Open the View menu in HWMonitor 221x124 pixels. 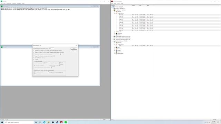[x=115, y=3]
